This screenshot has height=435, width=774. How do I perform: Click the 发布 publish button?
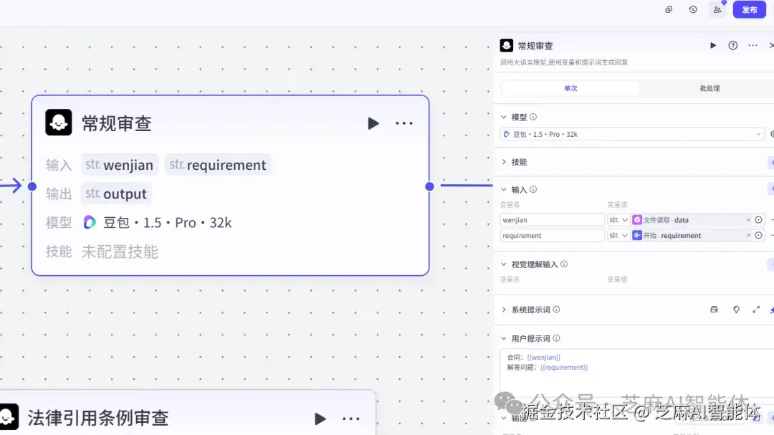(x=750, y=9)
